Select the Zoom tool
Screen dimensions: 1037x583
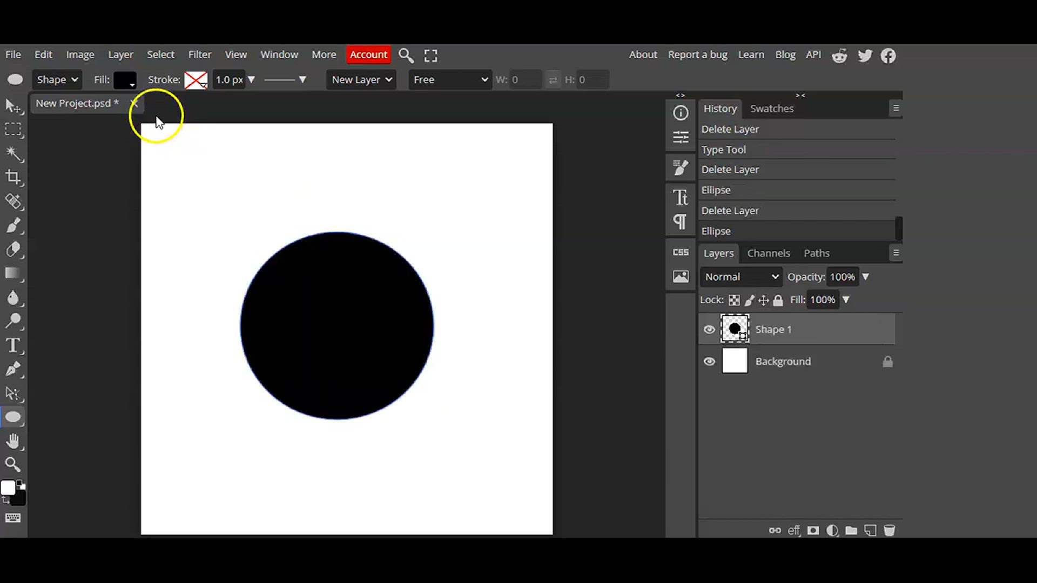14,465
